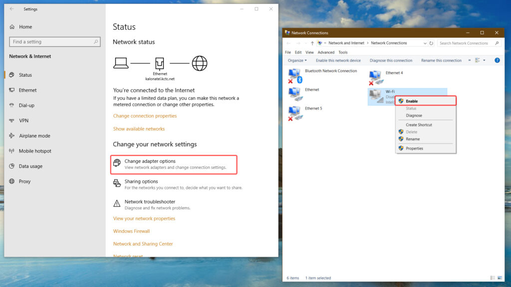Viewport: 511px width, 287px height.
Task: Open the Windows Firewall link
Action: click(x=131, y=231)
